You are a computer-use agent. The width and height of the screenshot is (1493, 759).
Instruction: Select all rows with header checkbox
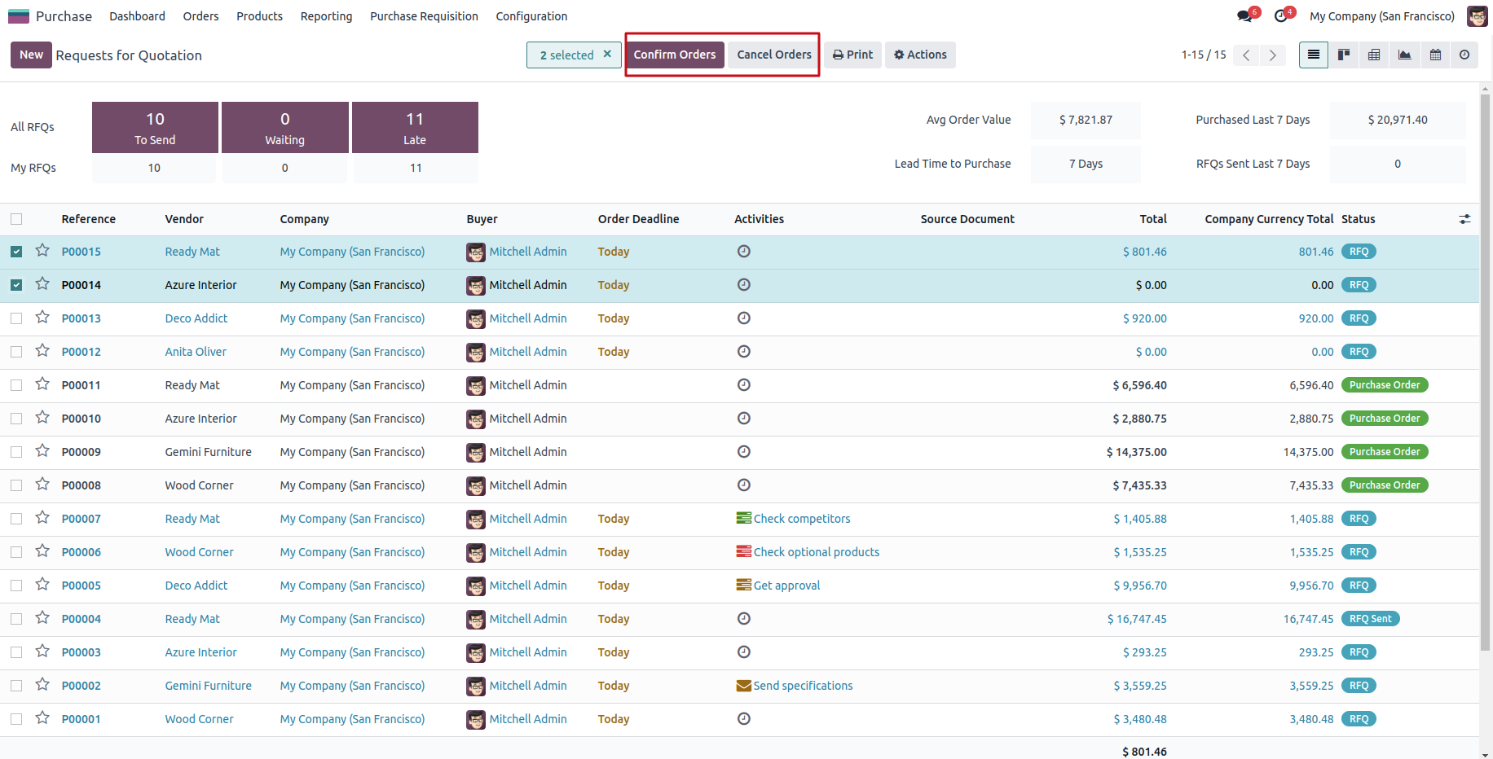(16, 219)
